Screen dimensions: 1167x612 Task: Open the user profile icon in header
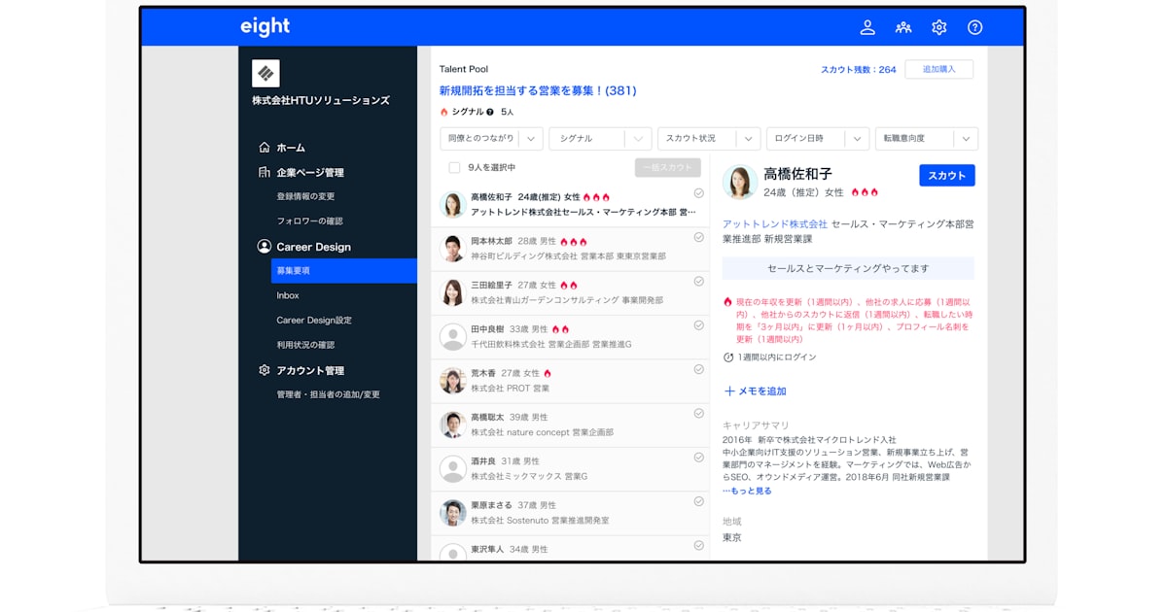(x=867, y=27)
